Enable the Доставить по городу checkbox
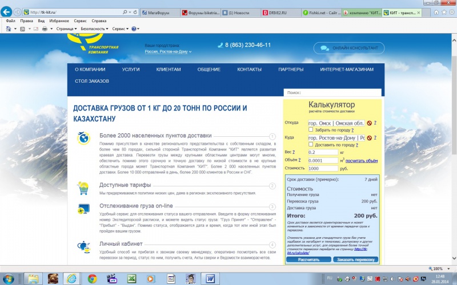The height and width of the screenshot is (285, 457). pyautogui.click(x=311, y=144)
